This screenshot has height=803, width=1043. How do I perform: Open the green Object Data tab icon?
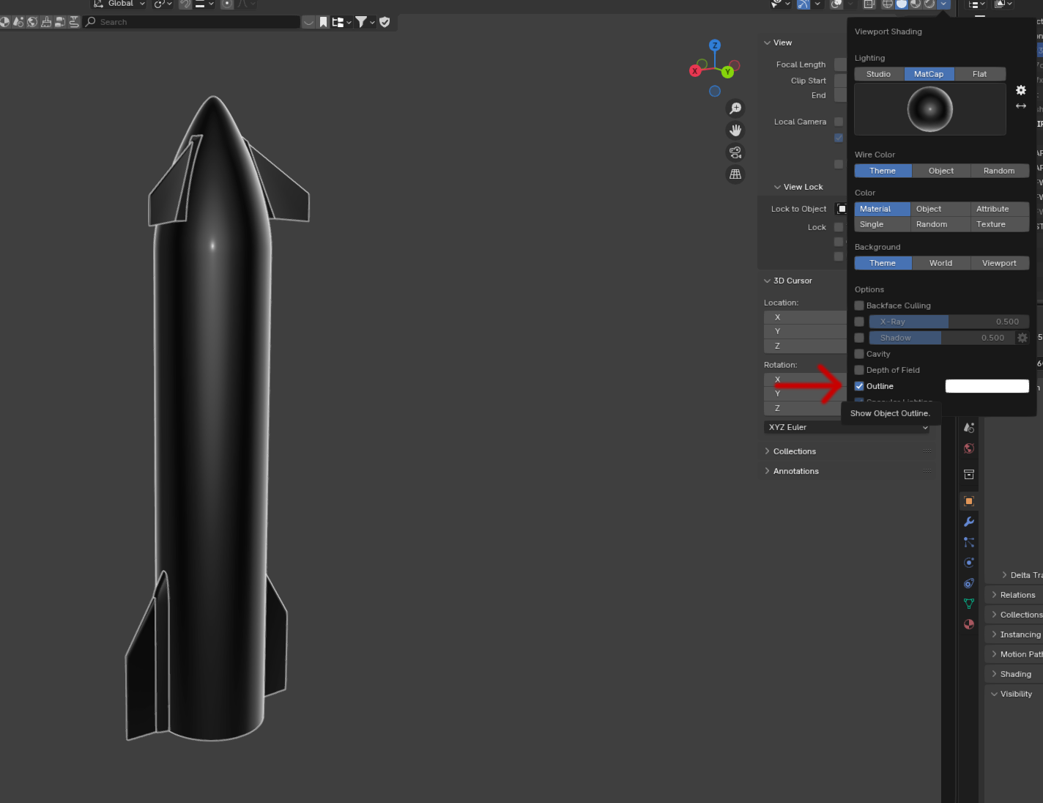click(969, 604)
